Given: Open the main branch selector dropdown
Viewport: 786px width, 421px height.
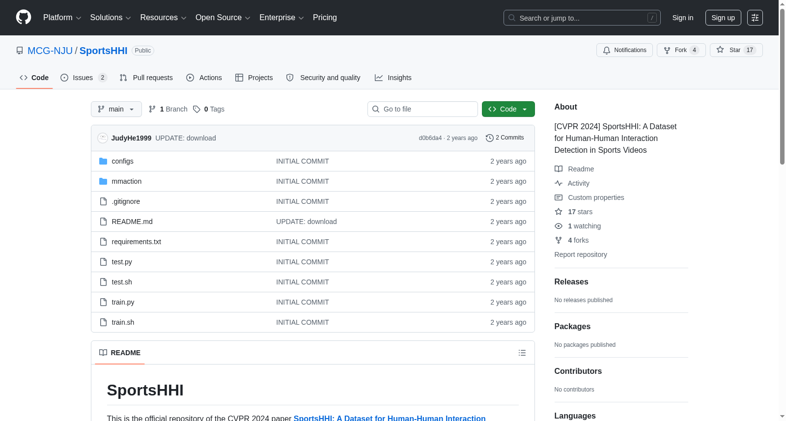Looking at the screenshot, I should (x=116, y=109).
